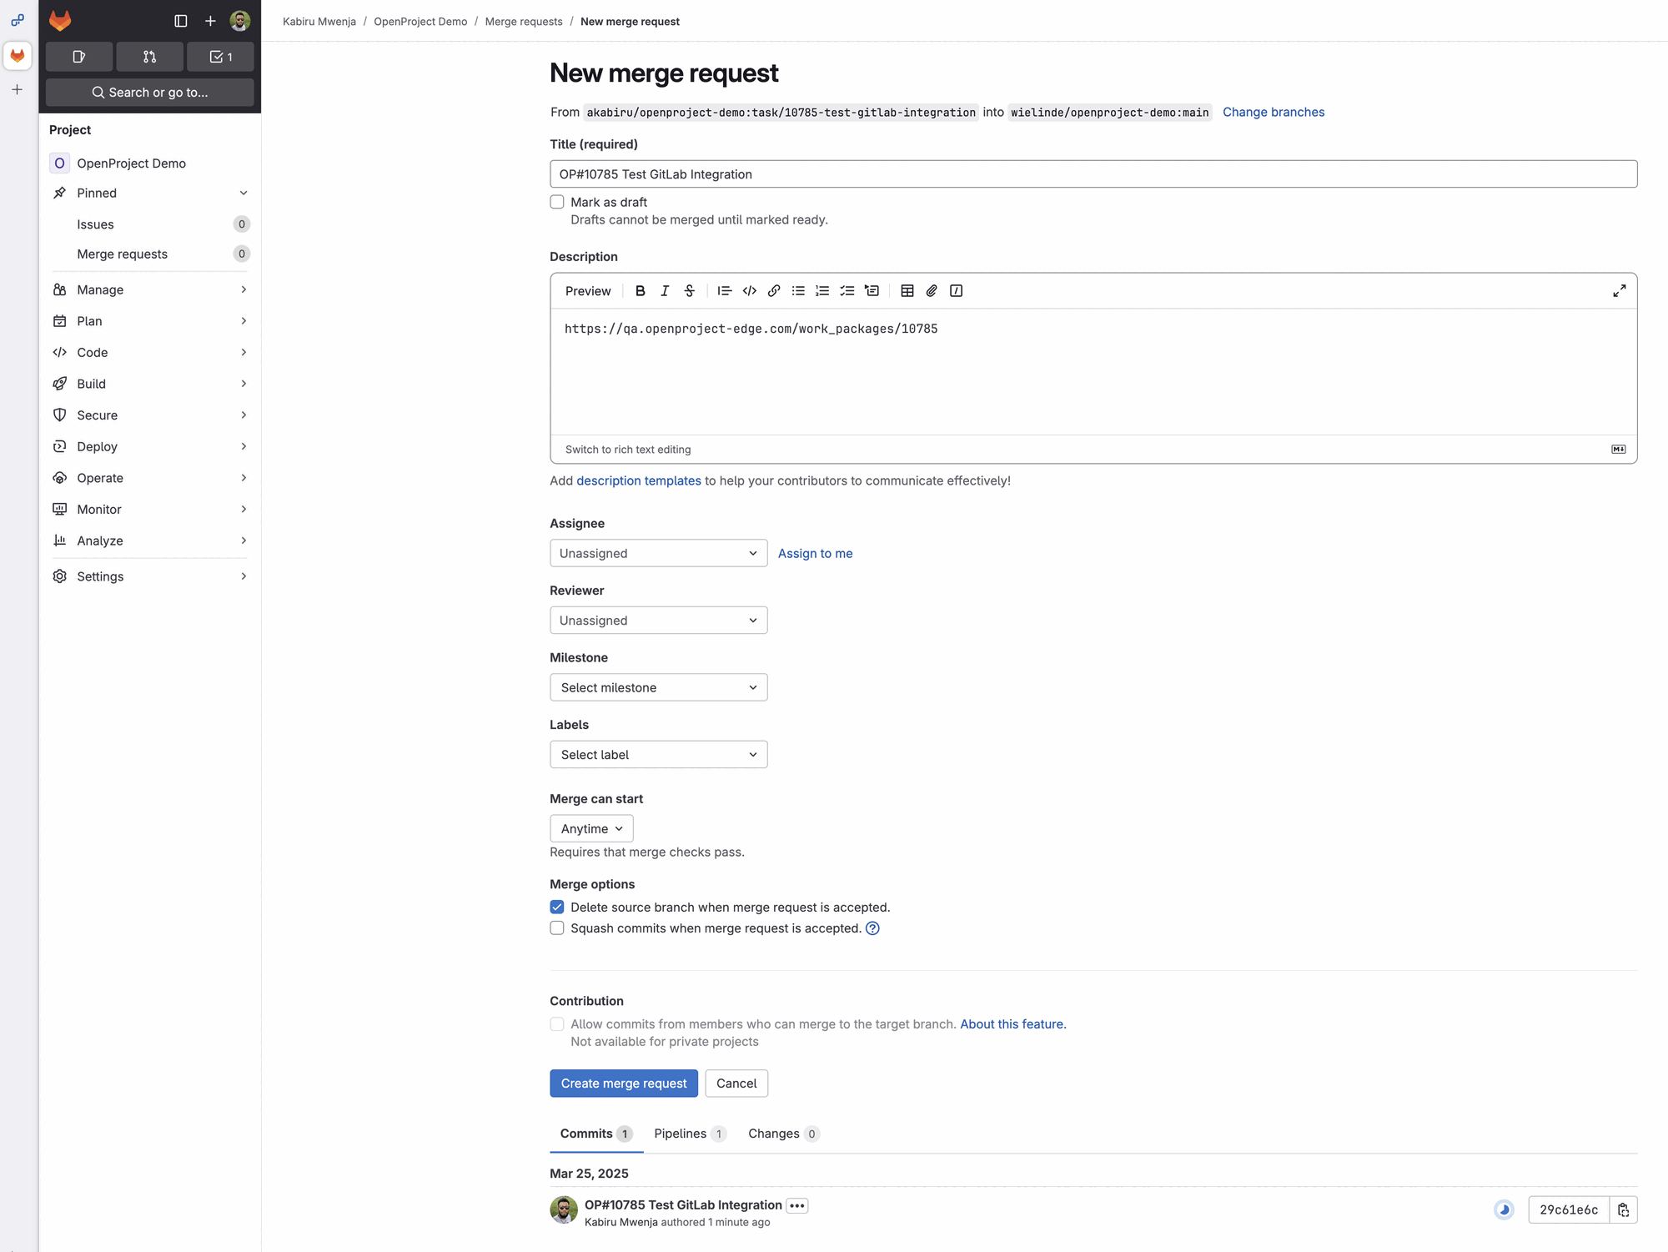1668x1252 pixels.
Task: Apply bold formatting in the description editor
Action: click(640, 291)
